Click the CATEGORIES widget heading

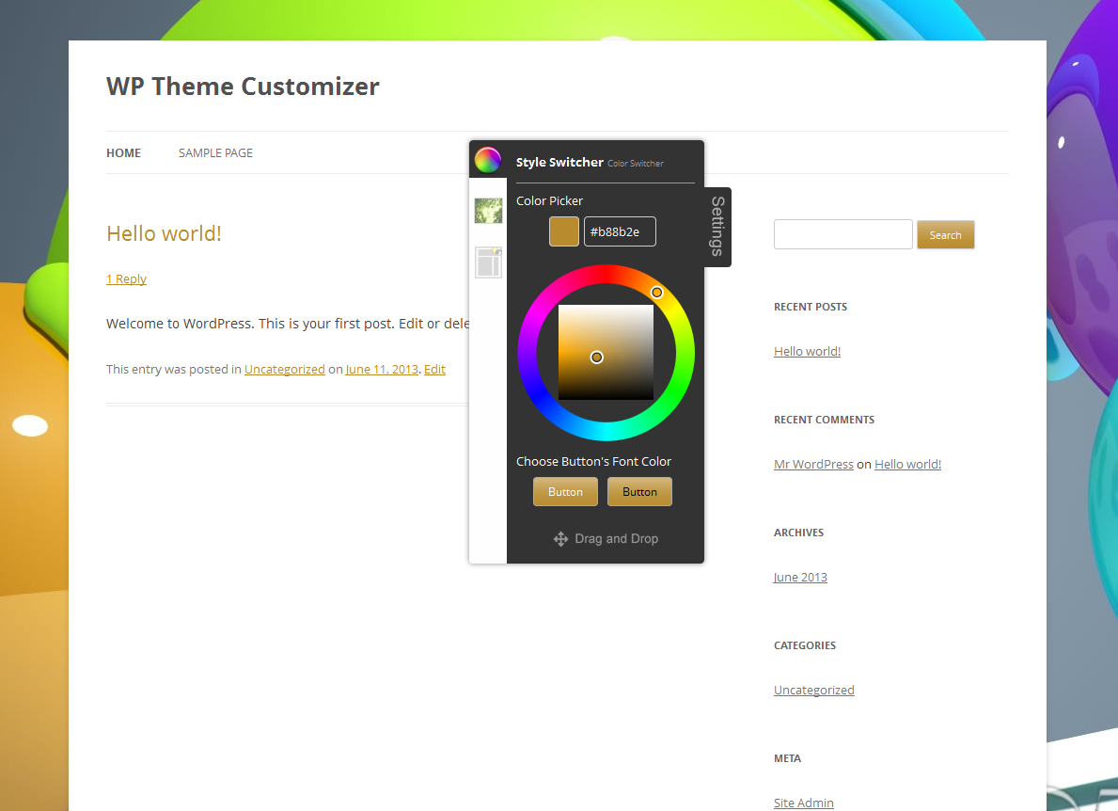click(805, 645)
